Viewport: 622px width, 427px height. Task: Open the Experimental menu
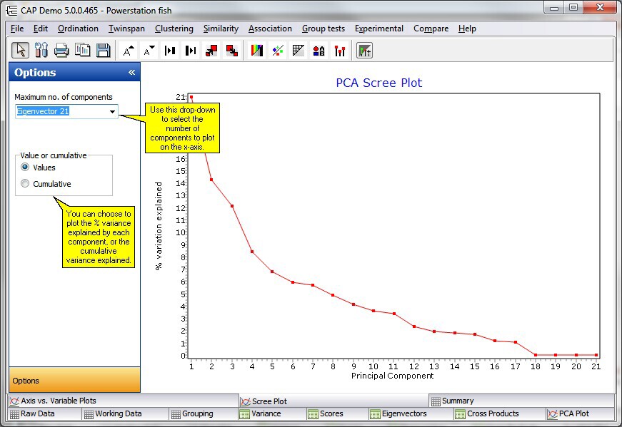[x=378, y=29]
